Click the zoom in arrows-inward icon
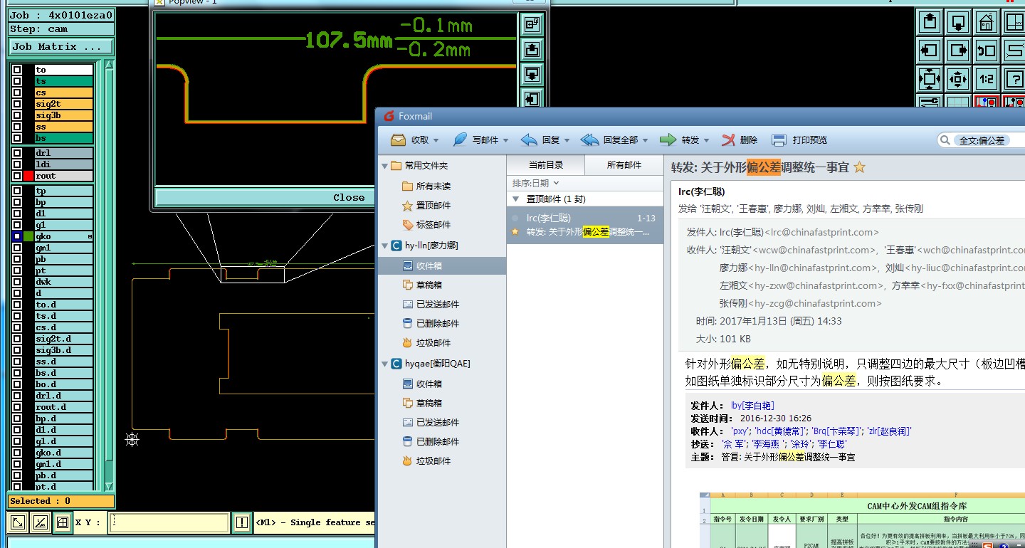 [929, 78]
